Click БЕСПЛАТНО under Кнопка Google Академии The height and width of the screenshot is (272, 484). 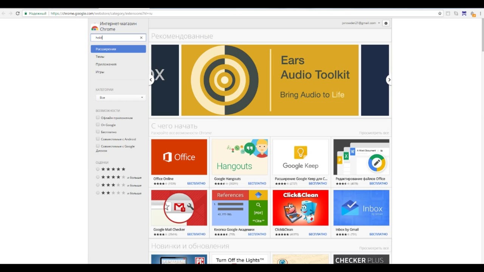point(257,234)
